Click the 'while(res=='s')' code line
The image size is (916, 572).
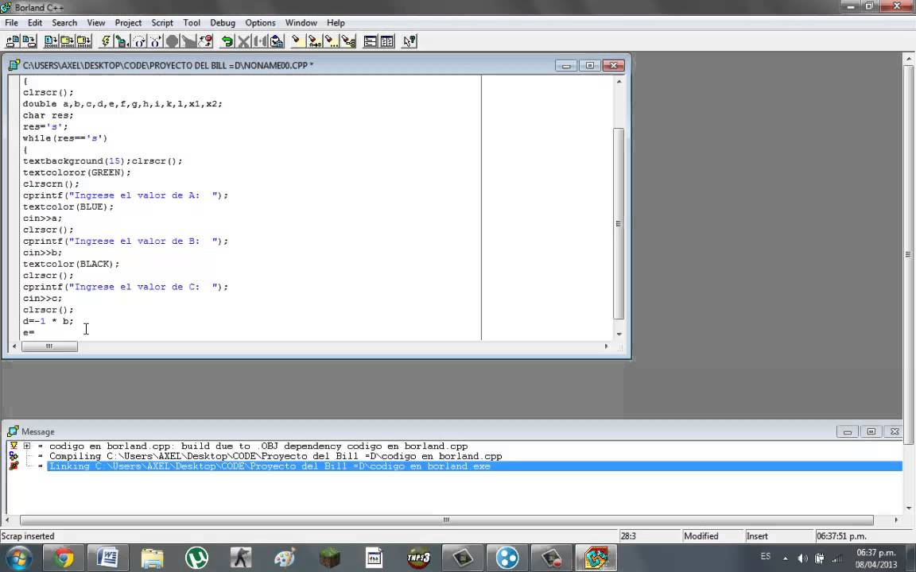[65, 138]
